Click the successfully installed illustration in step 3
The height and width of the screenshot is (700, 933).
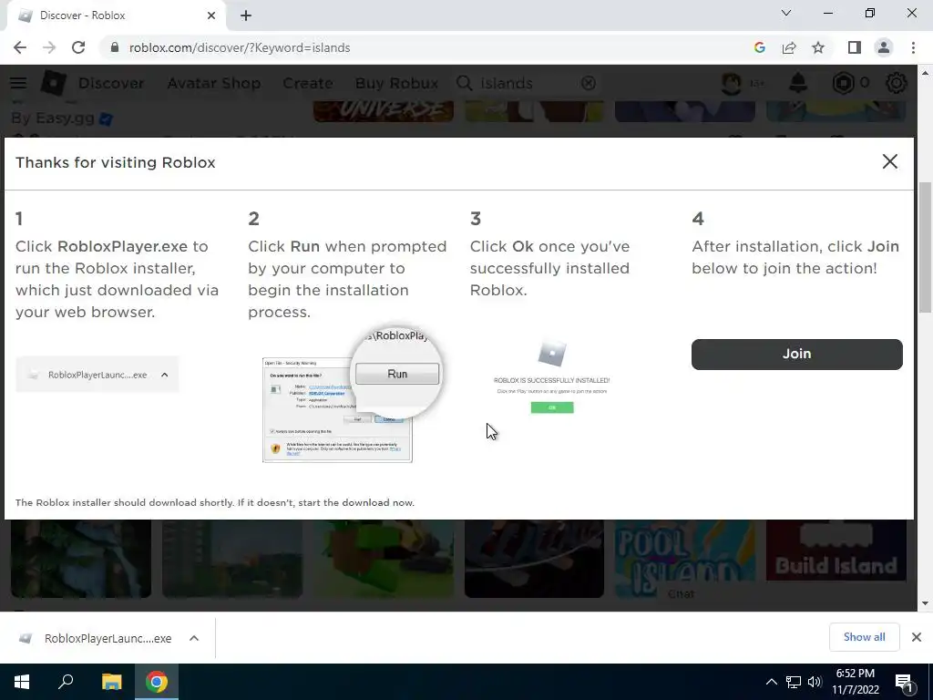click(x=551, y=377)
